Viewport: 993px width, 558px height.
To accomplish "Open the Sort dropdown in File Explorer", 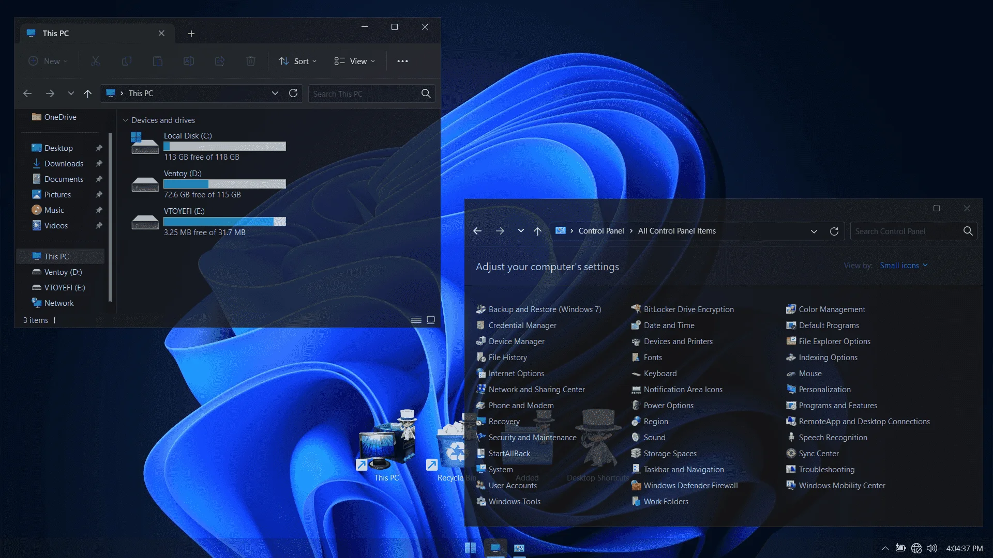I will pyautogui.click(x=298, y=61).
